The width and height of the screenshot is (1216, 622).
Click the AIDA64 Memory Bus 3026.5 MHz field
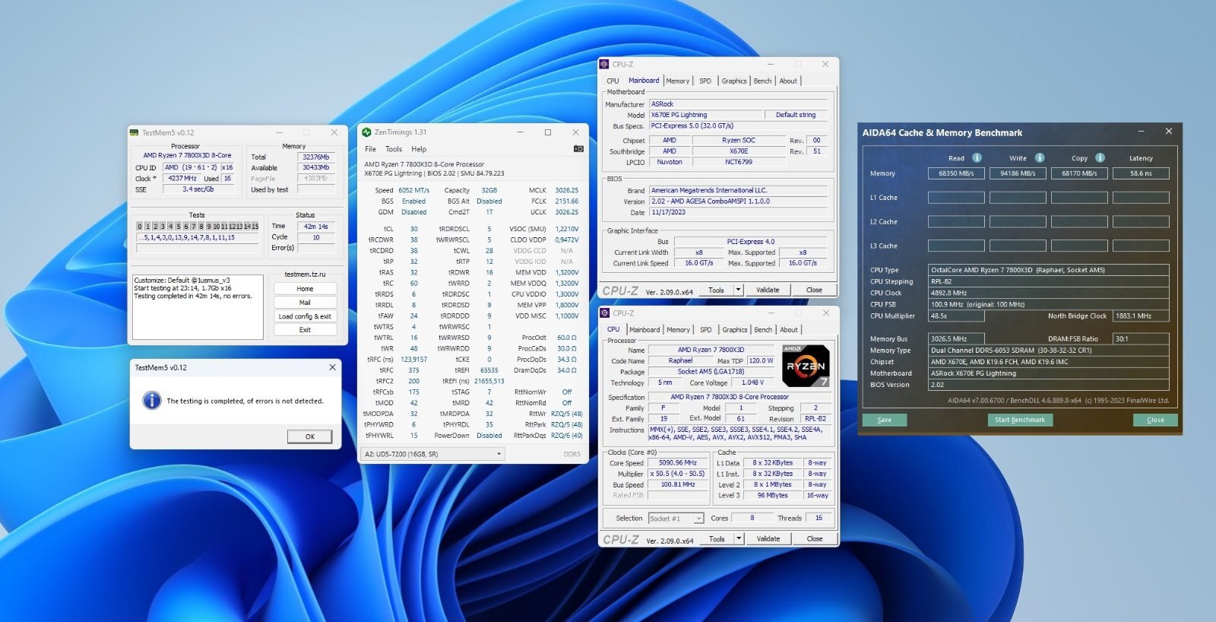(957, 339)
